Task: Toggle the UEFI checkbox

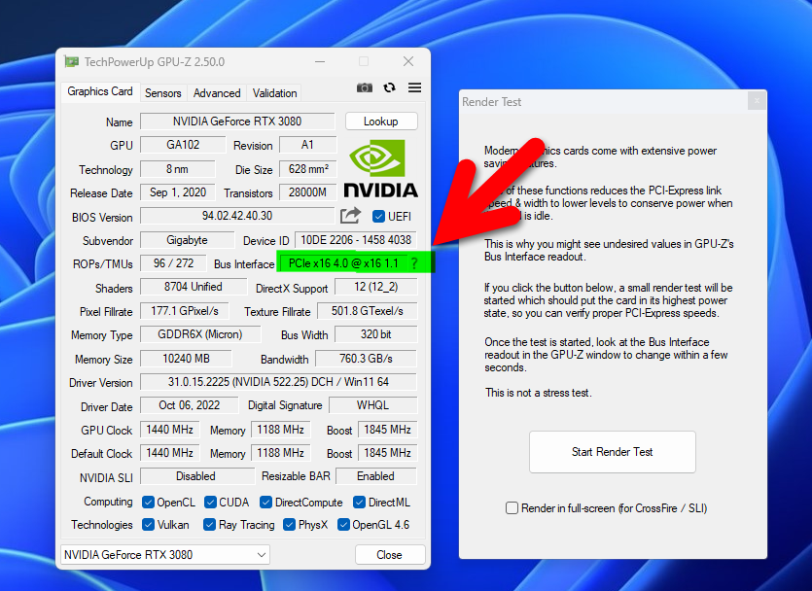Action: 378,217
